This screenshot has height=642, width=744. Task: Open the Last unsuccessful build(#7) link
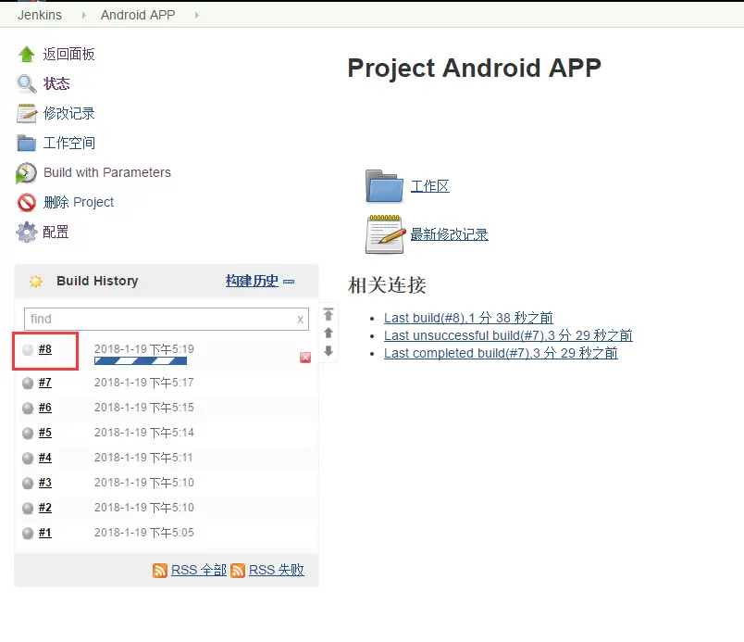point(508,335)
